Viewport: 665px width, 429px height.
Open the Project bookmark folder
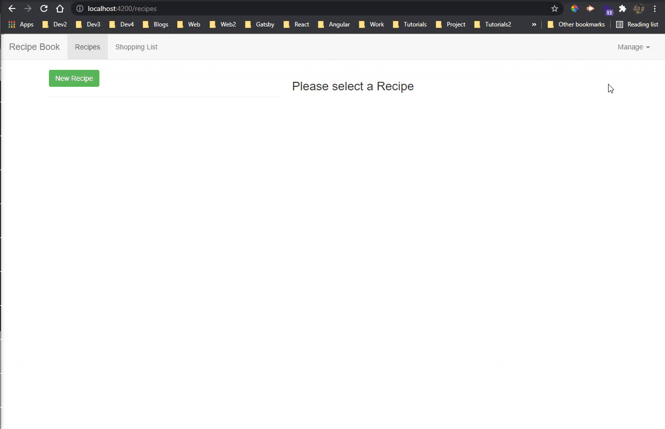450,24
